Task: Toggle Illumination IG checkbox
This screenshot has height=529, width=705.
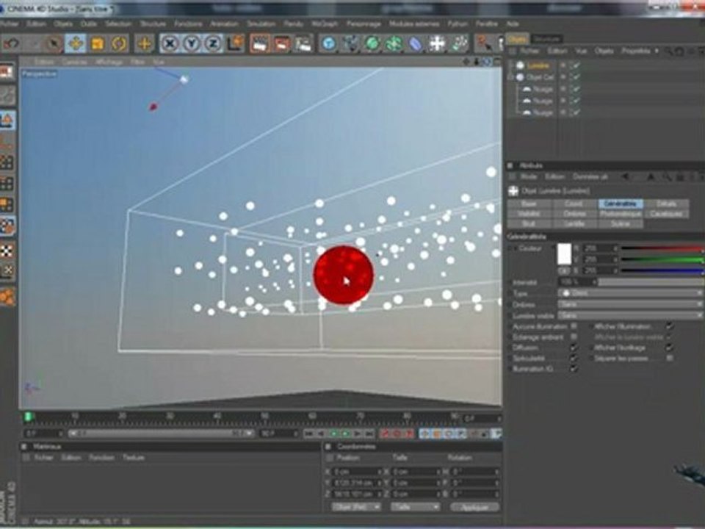Action: pyautogui.click(x=574, y=369)
